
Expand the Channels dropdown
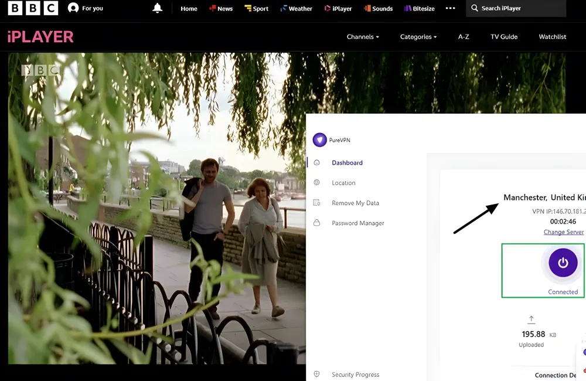point(363,37)
